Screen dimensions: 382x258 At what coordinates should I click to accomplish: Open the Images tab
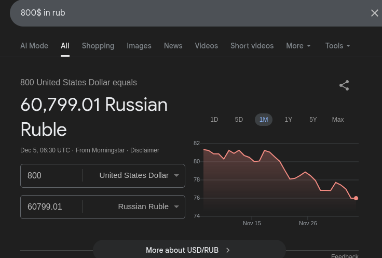coord(139,46)
